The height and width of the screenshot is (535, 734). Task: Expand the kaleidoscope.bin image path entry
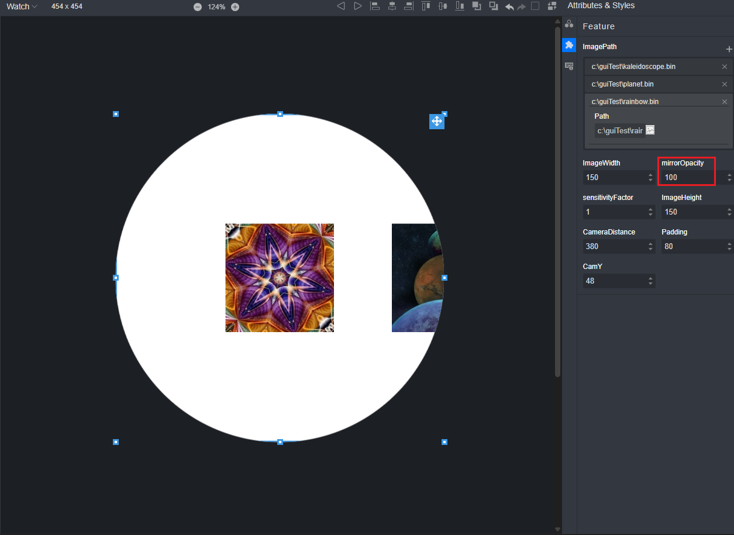click(633, 67)
